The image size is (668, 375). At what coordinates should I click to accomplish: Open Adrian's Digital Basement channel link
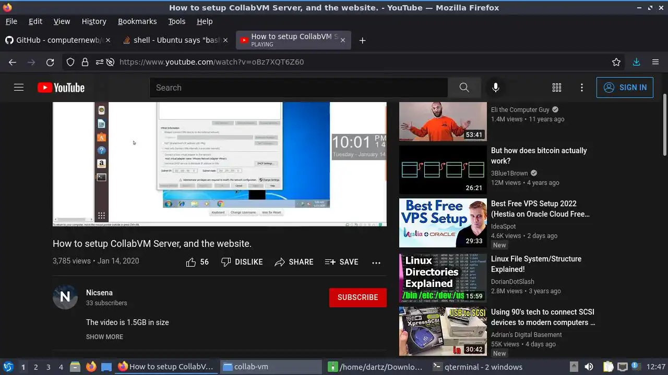point(527,335)
